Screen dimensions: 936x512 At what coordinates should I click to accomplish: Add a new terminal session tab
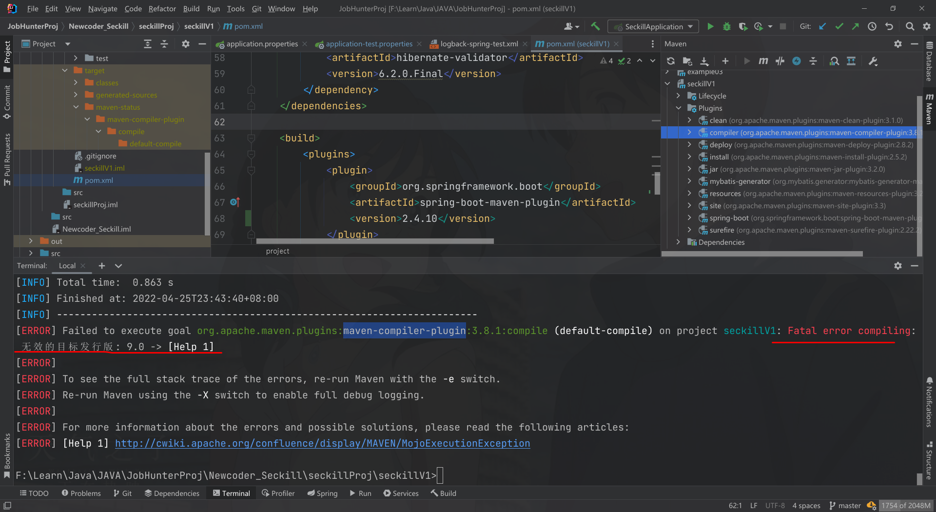tap(101, 266)
